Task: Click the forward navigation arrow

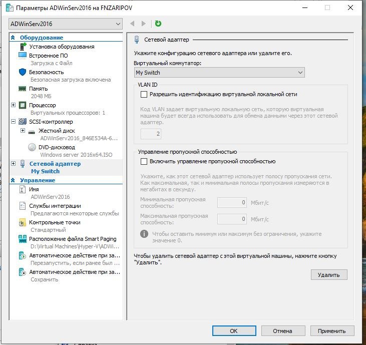Action: pyautogui.click(x=144, y=24)
